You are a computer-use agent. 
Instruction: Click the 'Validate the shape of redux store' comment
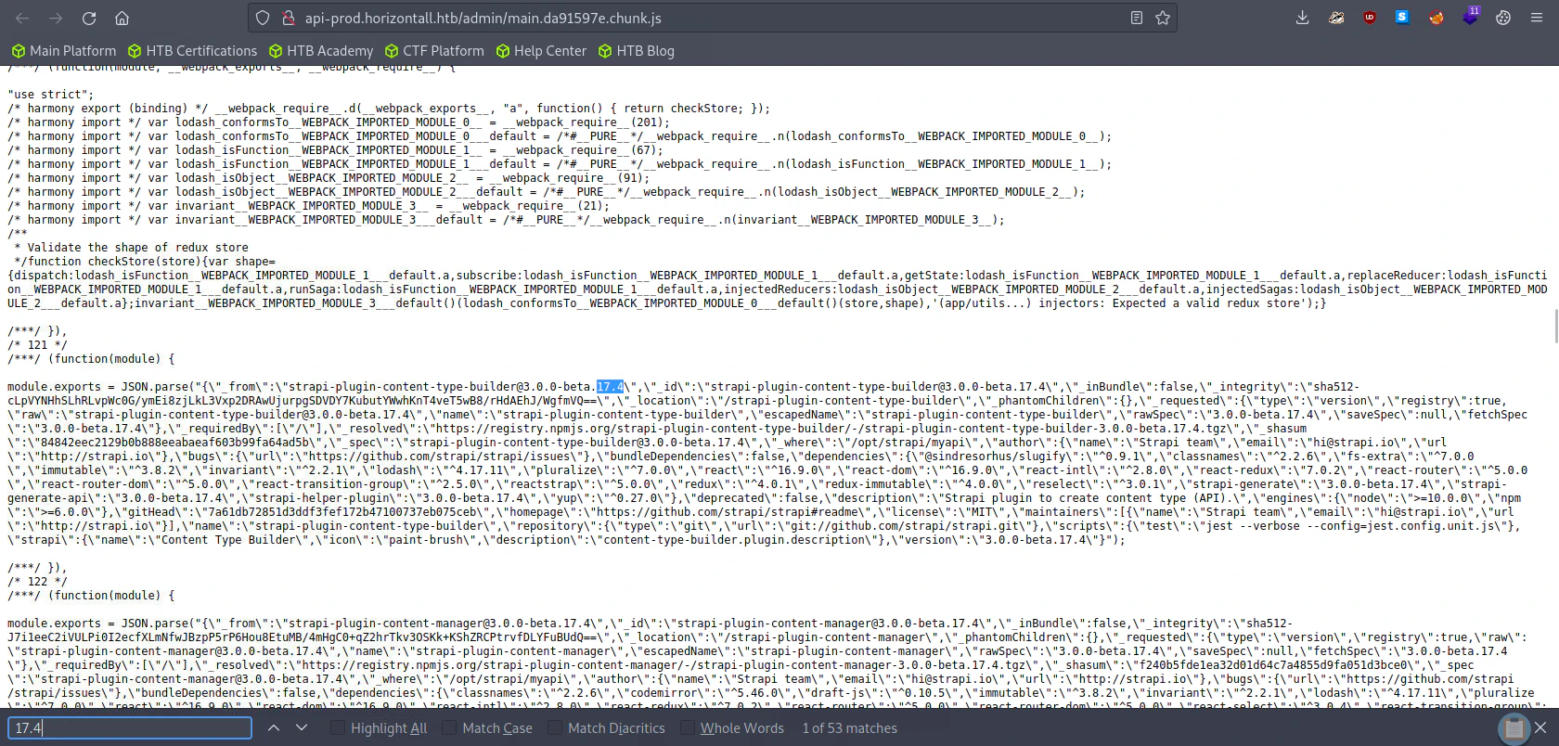138,248
